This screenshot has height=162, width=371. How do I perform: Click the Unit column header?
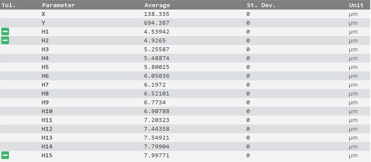(356, 5)
